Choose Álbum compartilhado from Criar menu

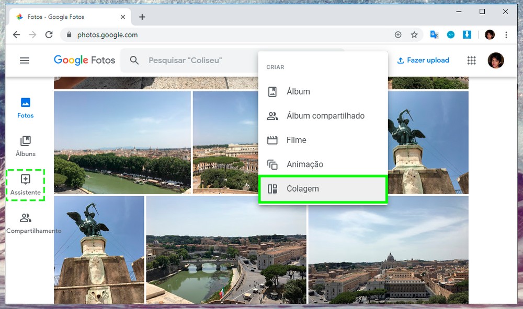(323, 115)
